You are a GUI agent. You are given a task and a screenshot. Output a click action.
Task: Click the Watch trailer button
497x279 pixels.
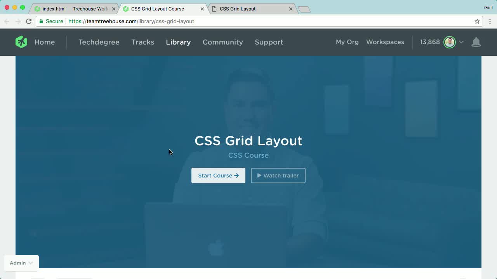coord(278,175)
